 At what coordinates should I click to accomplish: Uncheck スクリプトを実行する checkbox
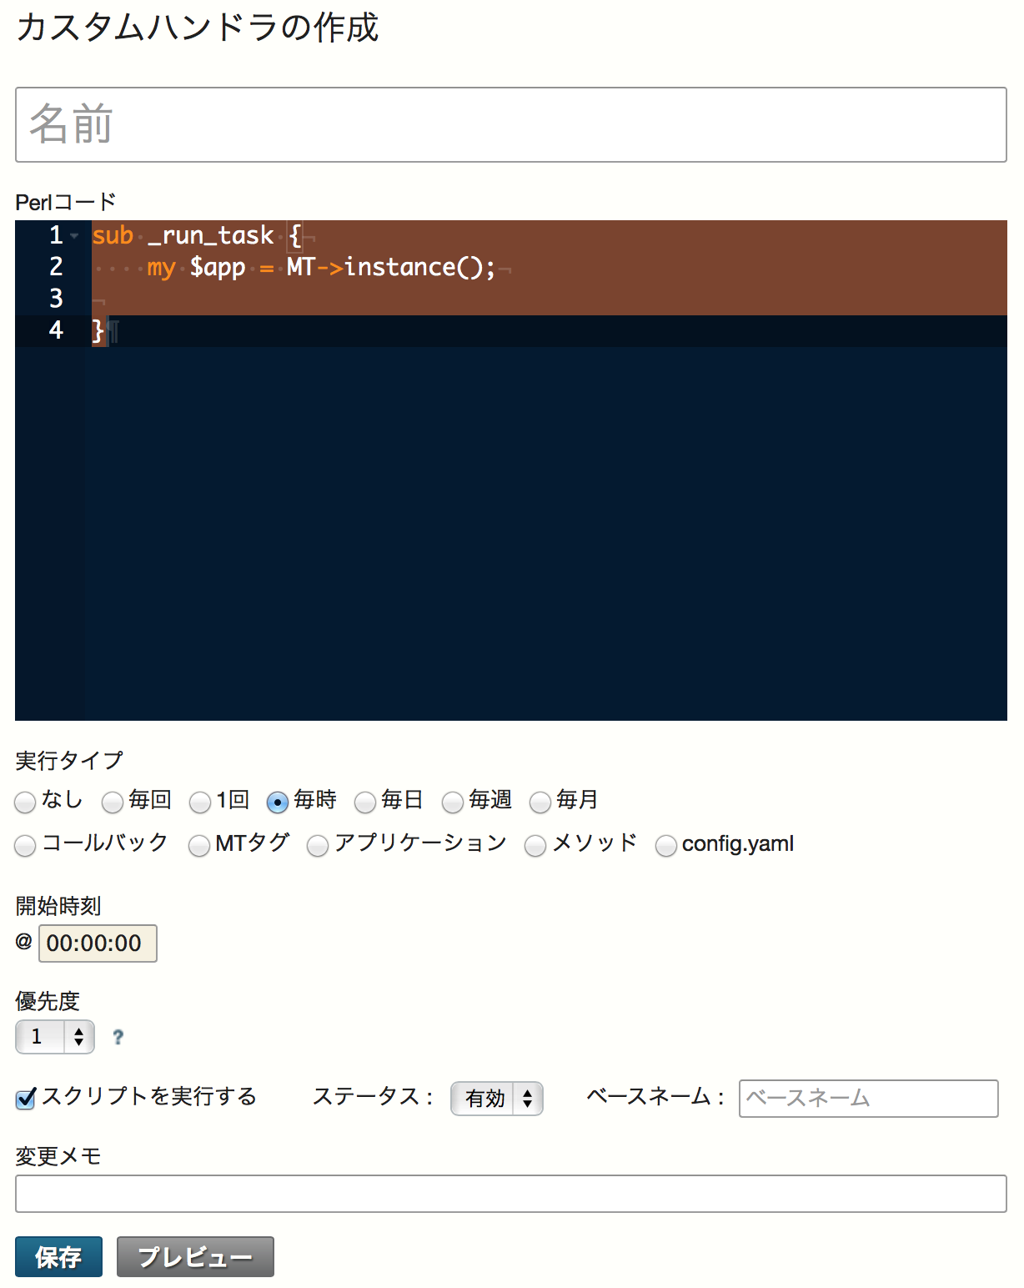[26, 1098]
